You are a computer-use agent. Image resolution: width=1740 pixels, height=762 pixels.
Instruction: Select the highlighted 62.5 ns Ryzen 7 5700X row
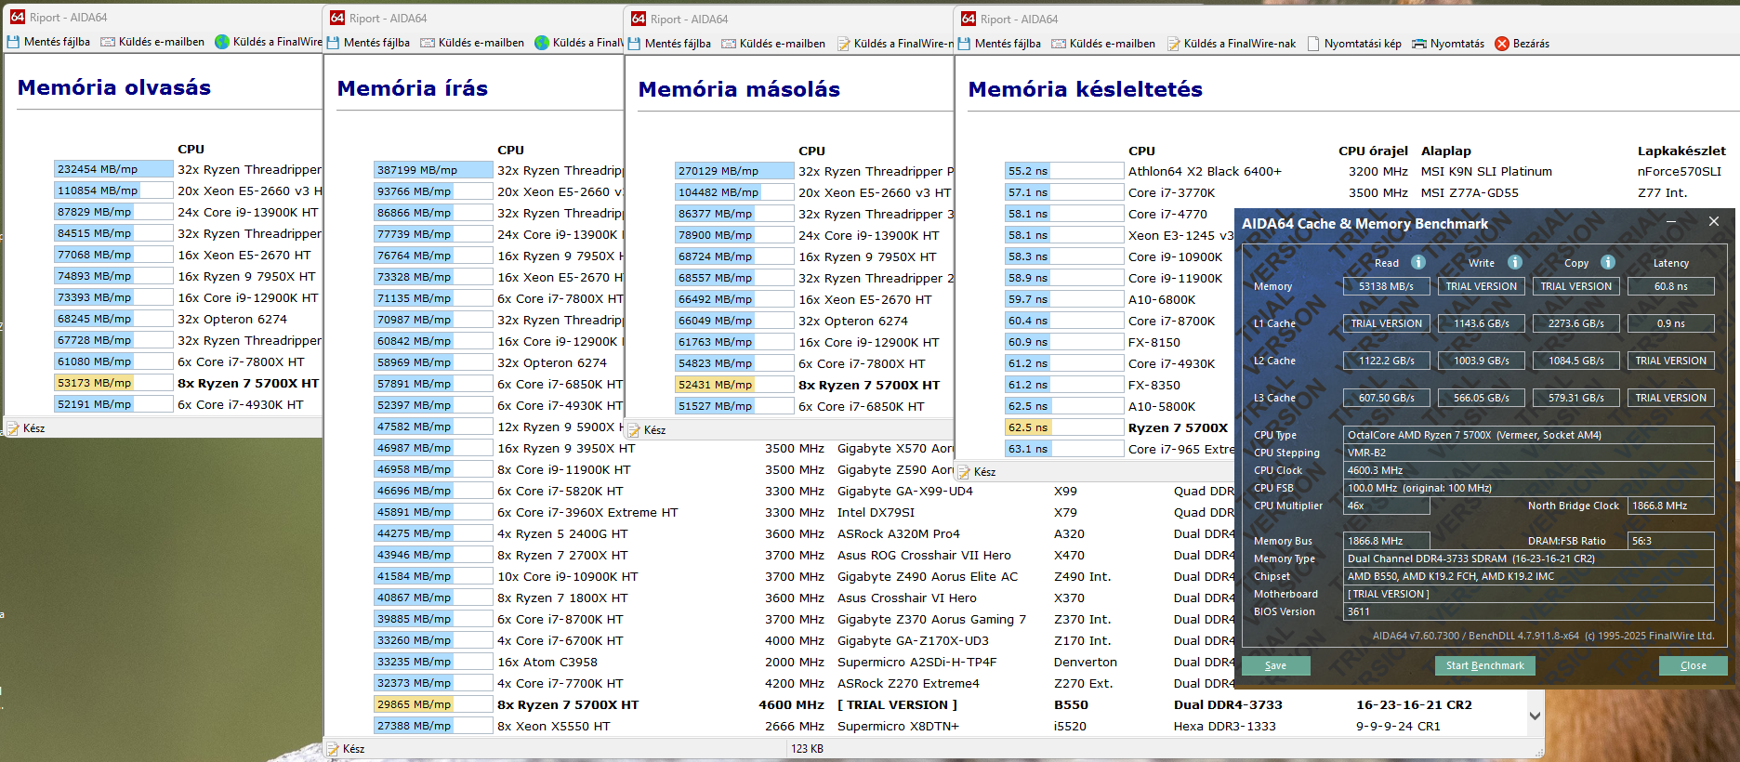click(1118, 427)
